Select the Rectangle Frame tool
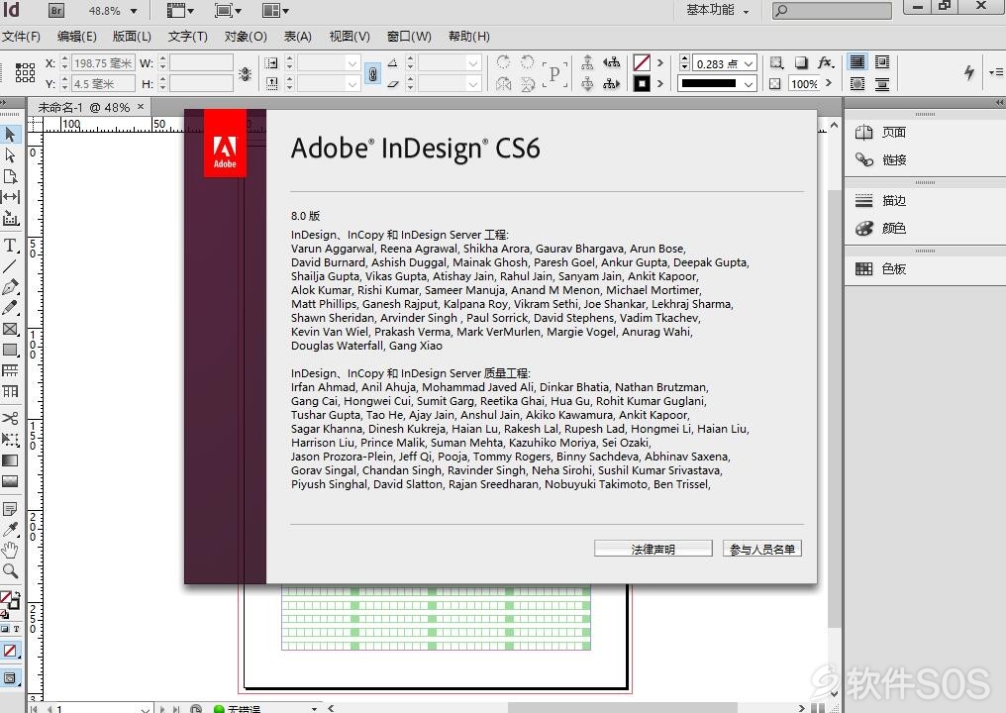 (x=10, y=329)
